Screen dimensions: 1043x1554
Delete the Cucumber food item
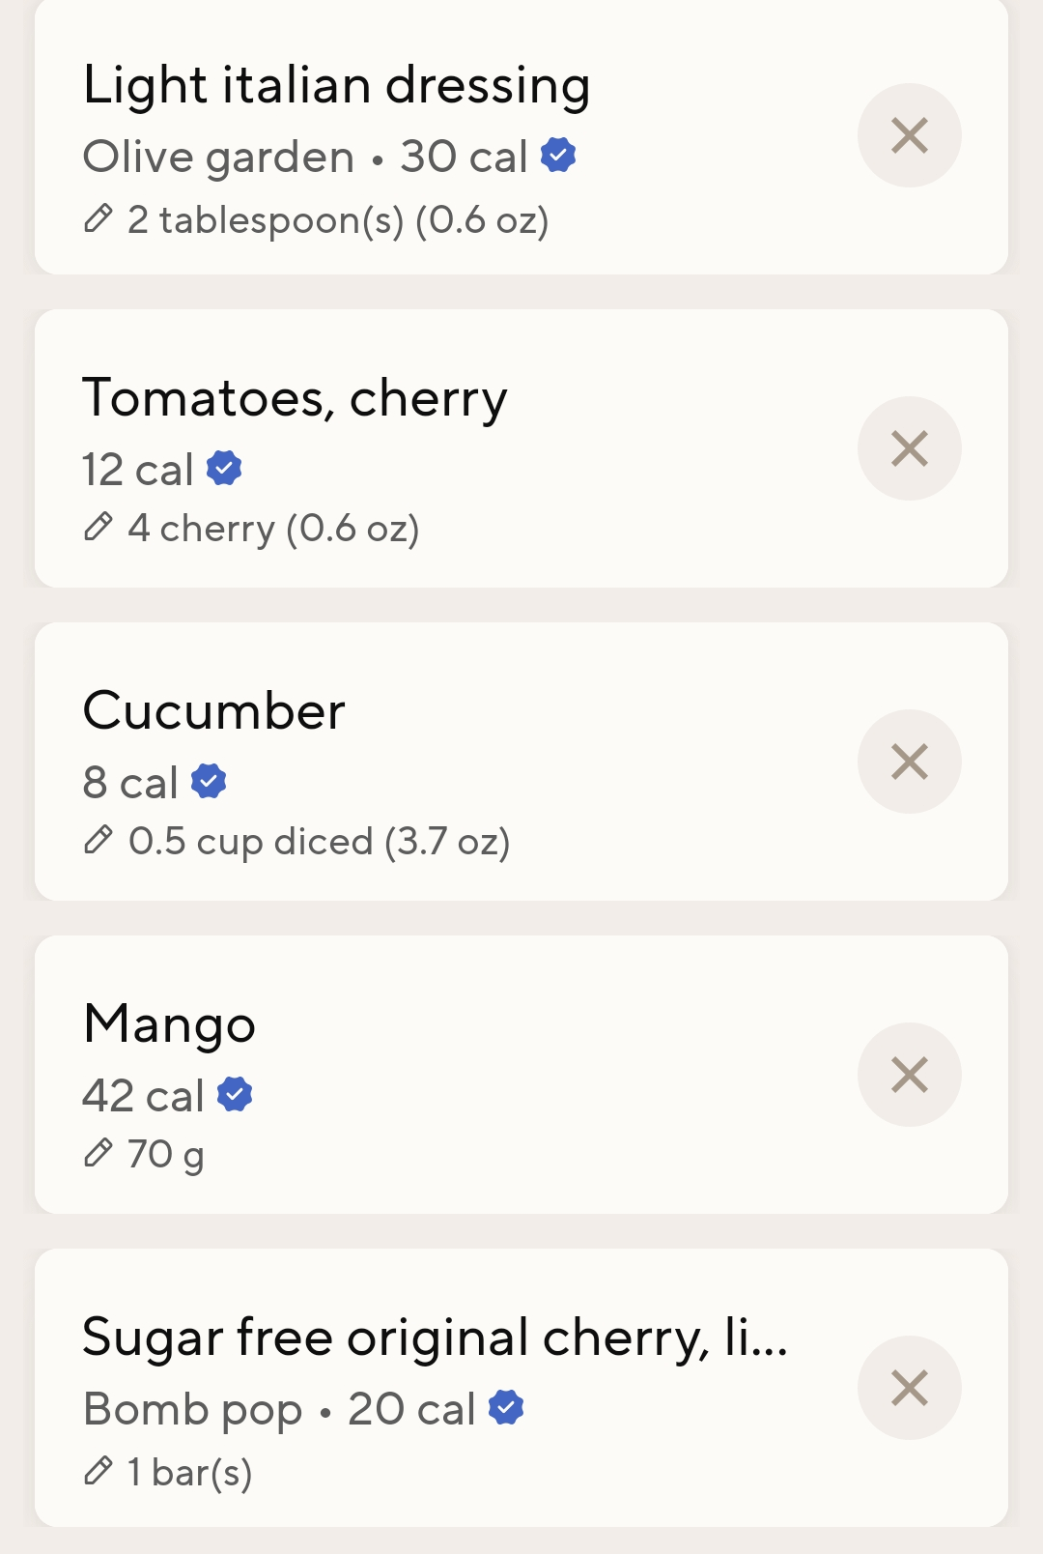click(x=909, y=762)
